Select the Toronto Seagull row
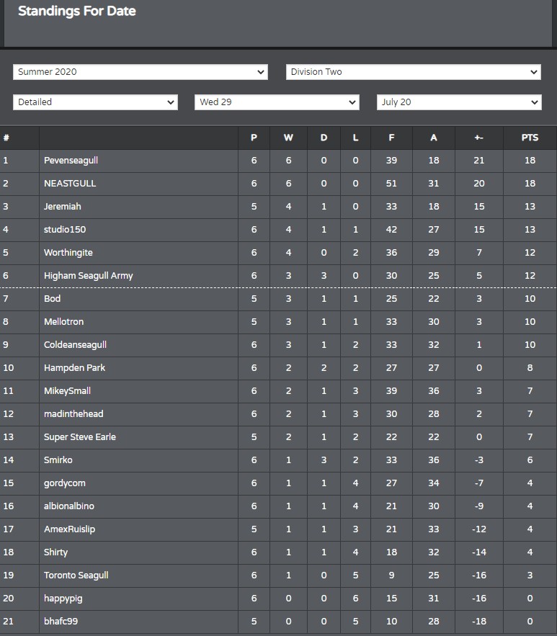 (278, 575)
